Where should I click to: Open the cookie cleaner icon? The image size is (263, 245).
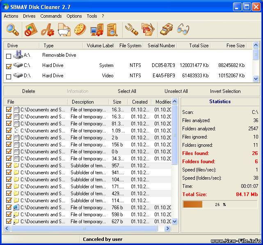coord(80,30)
